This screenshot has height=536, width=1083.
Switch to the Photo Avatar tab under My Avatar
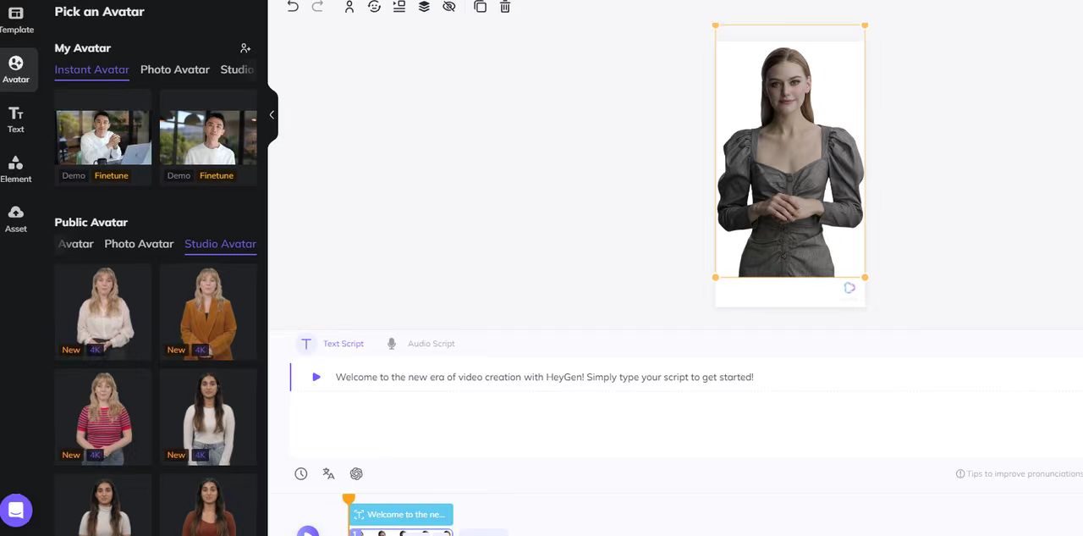coord(175,69)
